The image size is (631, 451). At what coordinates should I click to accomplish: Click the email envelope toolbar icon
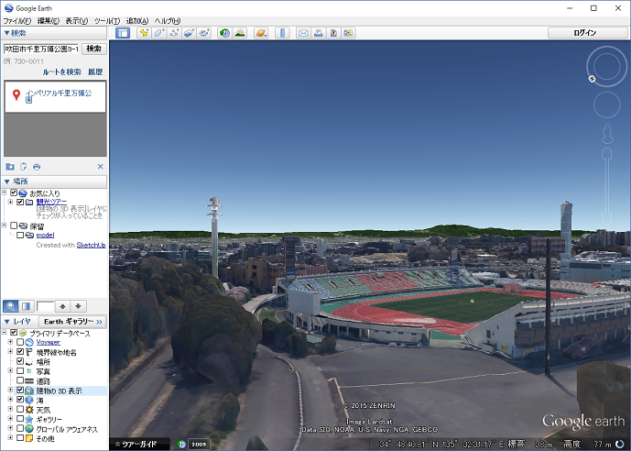pyautogui.click(x=303, y=33)
